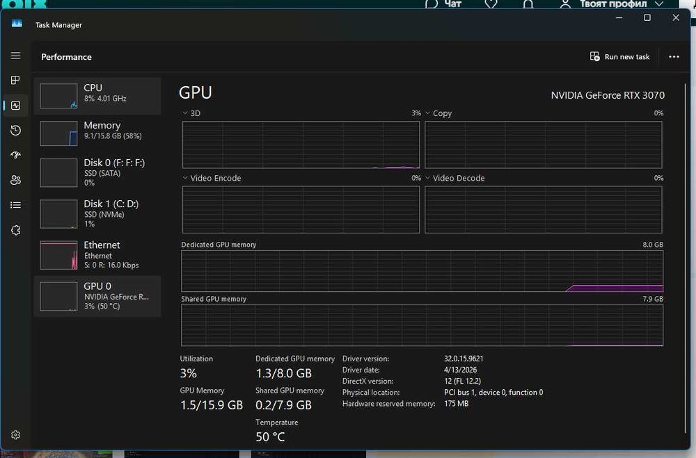Image resolution: width=696 pixels, height=458 pixels.
Task: Click the GPU 0 mini graph thumbnail
Action: point(58,296)
